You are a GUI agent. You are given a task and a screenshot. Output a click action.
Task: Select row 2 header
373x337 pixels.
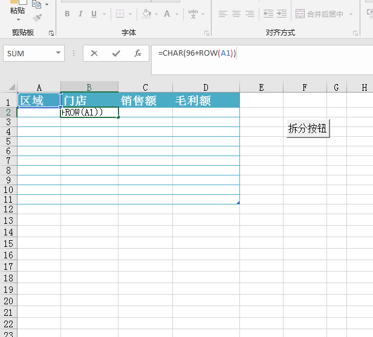click(x=8, y=113)
